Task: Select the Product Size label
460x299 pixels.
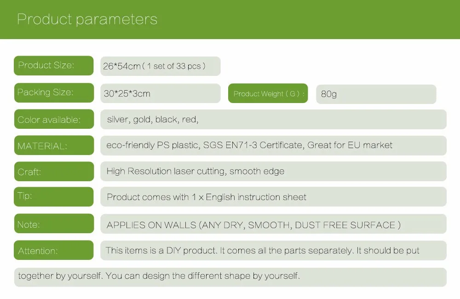Action: [x=54, y=65]
